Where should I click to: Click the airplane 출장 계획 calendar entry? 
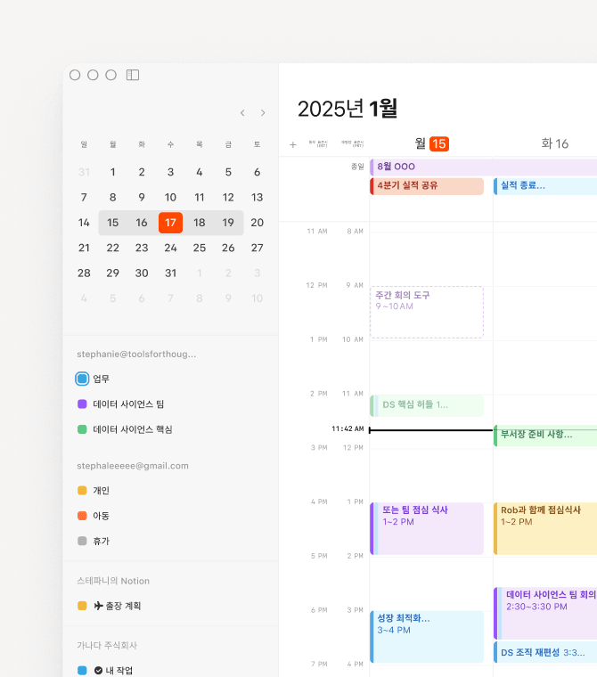(x=123, y=606)
